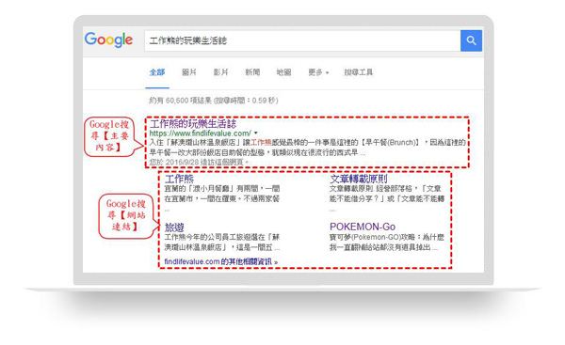The image size is (565, 345).
Task: Open the 新聞 tab
Action: point(252,72)
